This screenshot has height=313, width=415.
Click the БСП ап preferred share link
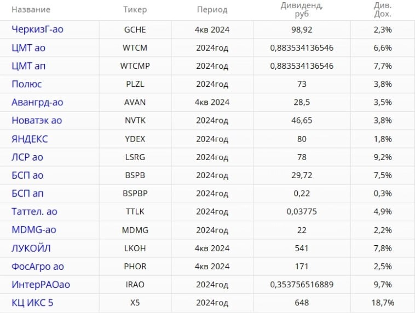[27, 193]
